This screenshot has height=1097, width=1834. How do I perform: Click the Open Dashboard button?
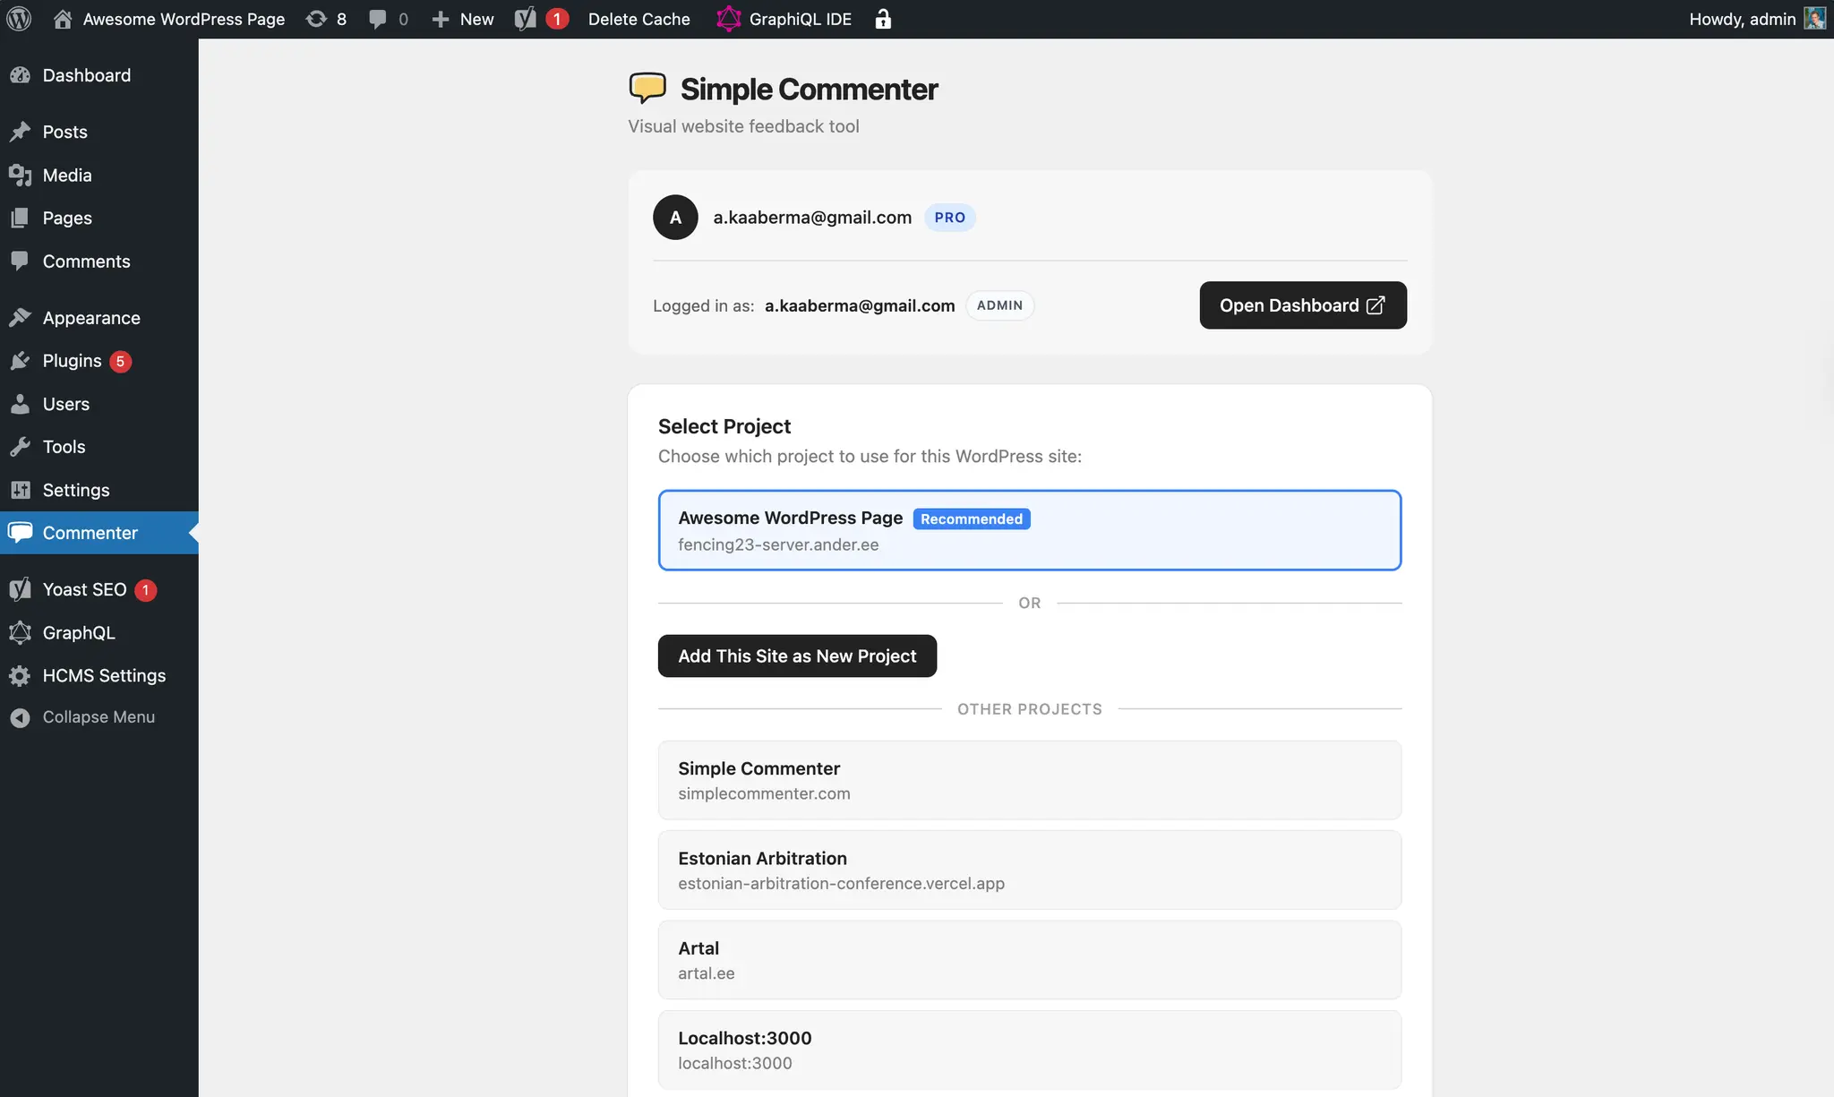click(1302, 304)
